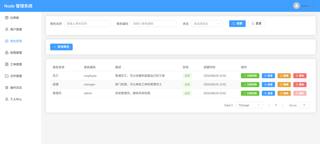
Task: Open 操作日志 in the sidebar
Action: point(21,88)
